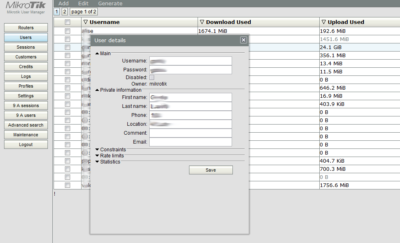Viewport: 400px width, 243px height.
Task: Save the user details
Action: pyautogui.click(x=211, y=170)
